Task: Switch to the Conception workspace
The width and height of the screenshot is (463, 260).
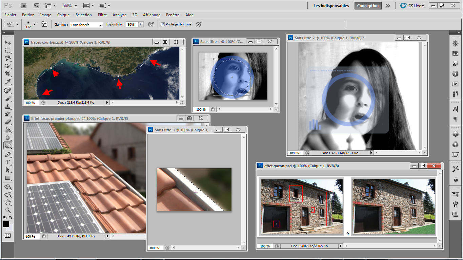Action: [368, 6]
